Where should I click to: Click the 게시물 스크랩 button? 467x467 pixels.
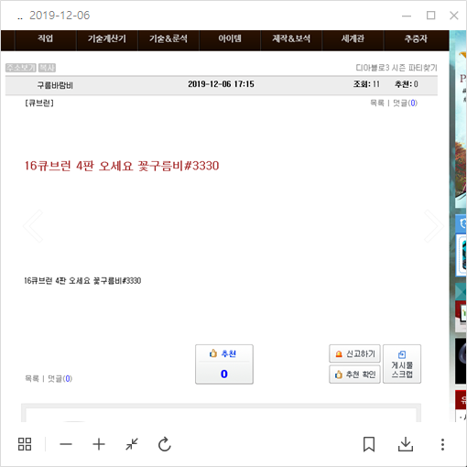(402, 364)
